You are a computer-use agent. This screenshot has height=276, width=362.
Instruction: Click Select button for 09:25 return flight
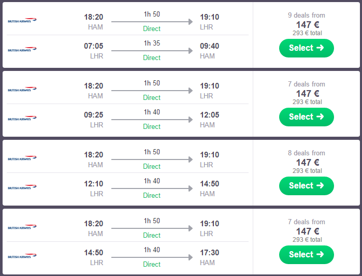click(x=306, y=117)
